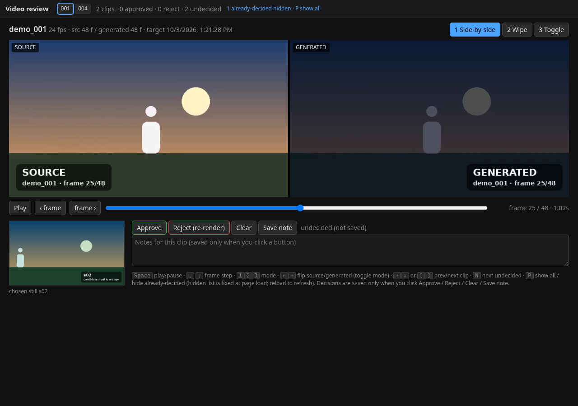Switch to clip 004 chip
The image size is (578, 406).
83,9
